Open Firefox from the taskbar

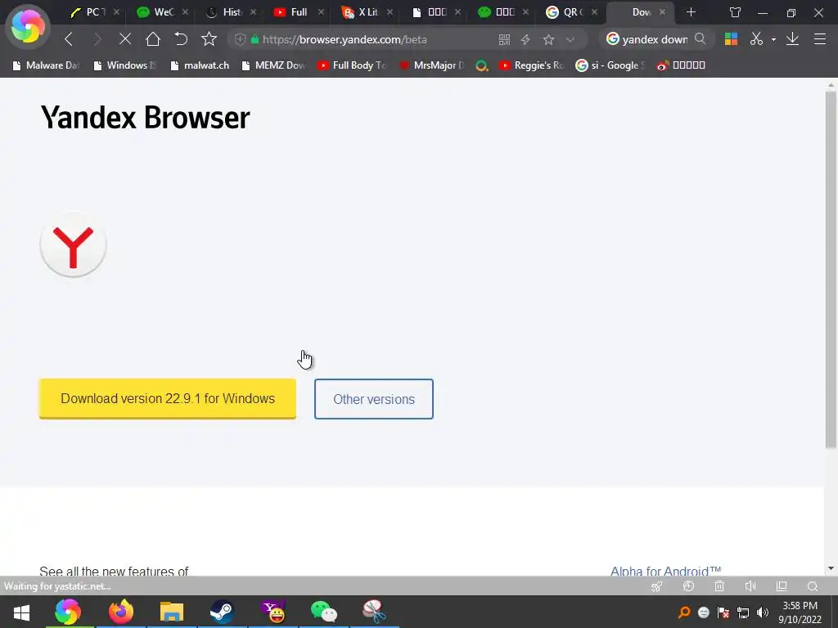point(121,612)
